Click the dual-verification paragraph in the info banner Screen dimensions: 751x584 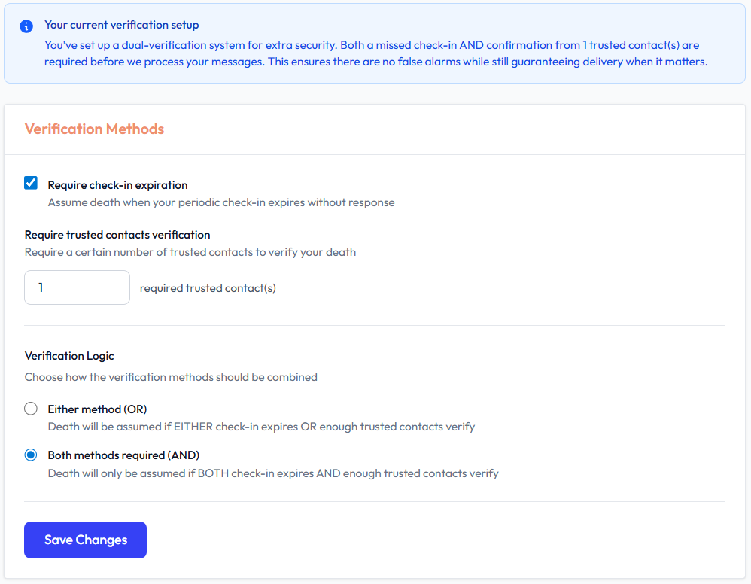point(375,53)
